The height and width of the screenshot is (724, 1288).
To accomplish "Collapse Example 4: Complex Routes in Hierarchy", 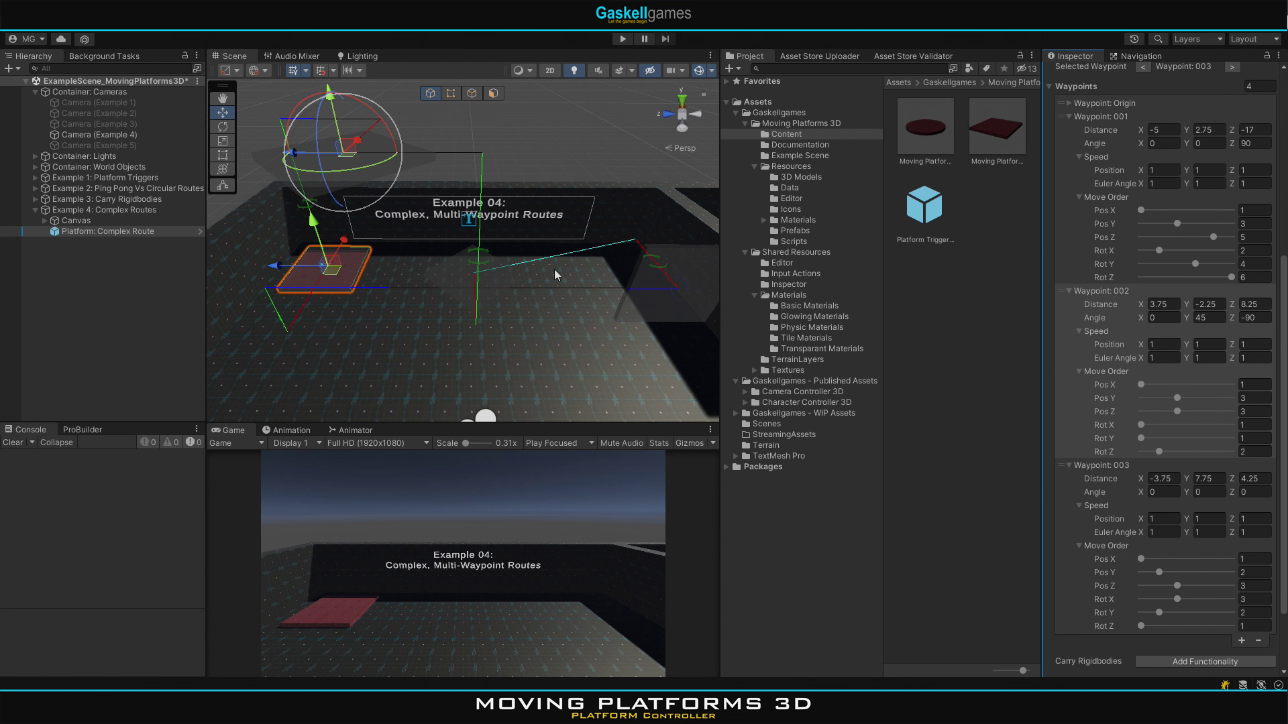I will pos(36,210).
